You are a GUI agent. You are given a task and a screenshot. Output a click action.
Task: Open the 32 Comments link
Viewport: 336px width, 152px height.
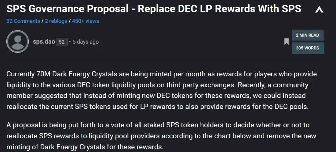23,21
